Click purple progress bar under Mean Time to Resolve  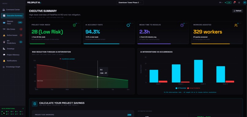tap(154, 44)
